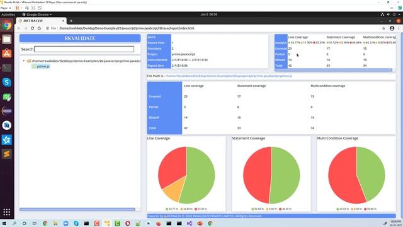Screen dimensions: 403x227
Task: Open the prime.js file path link
Action: click(229, 76)
